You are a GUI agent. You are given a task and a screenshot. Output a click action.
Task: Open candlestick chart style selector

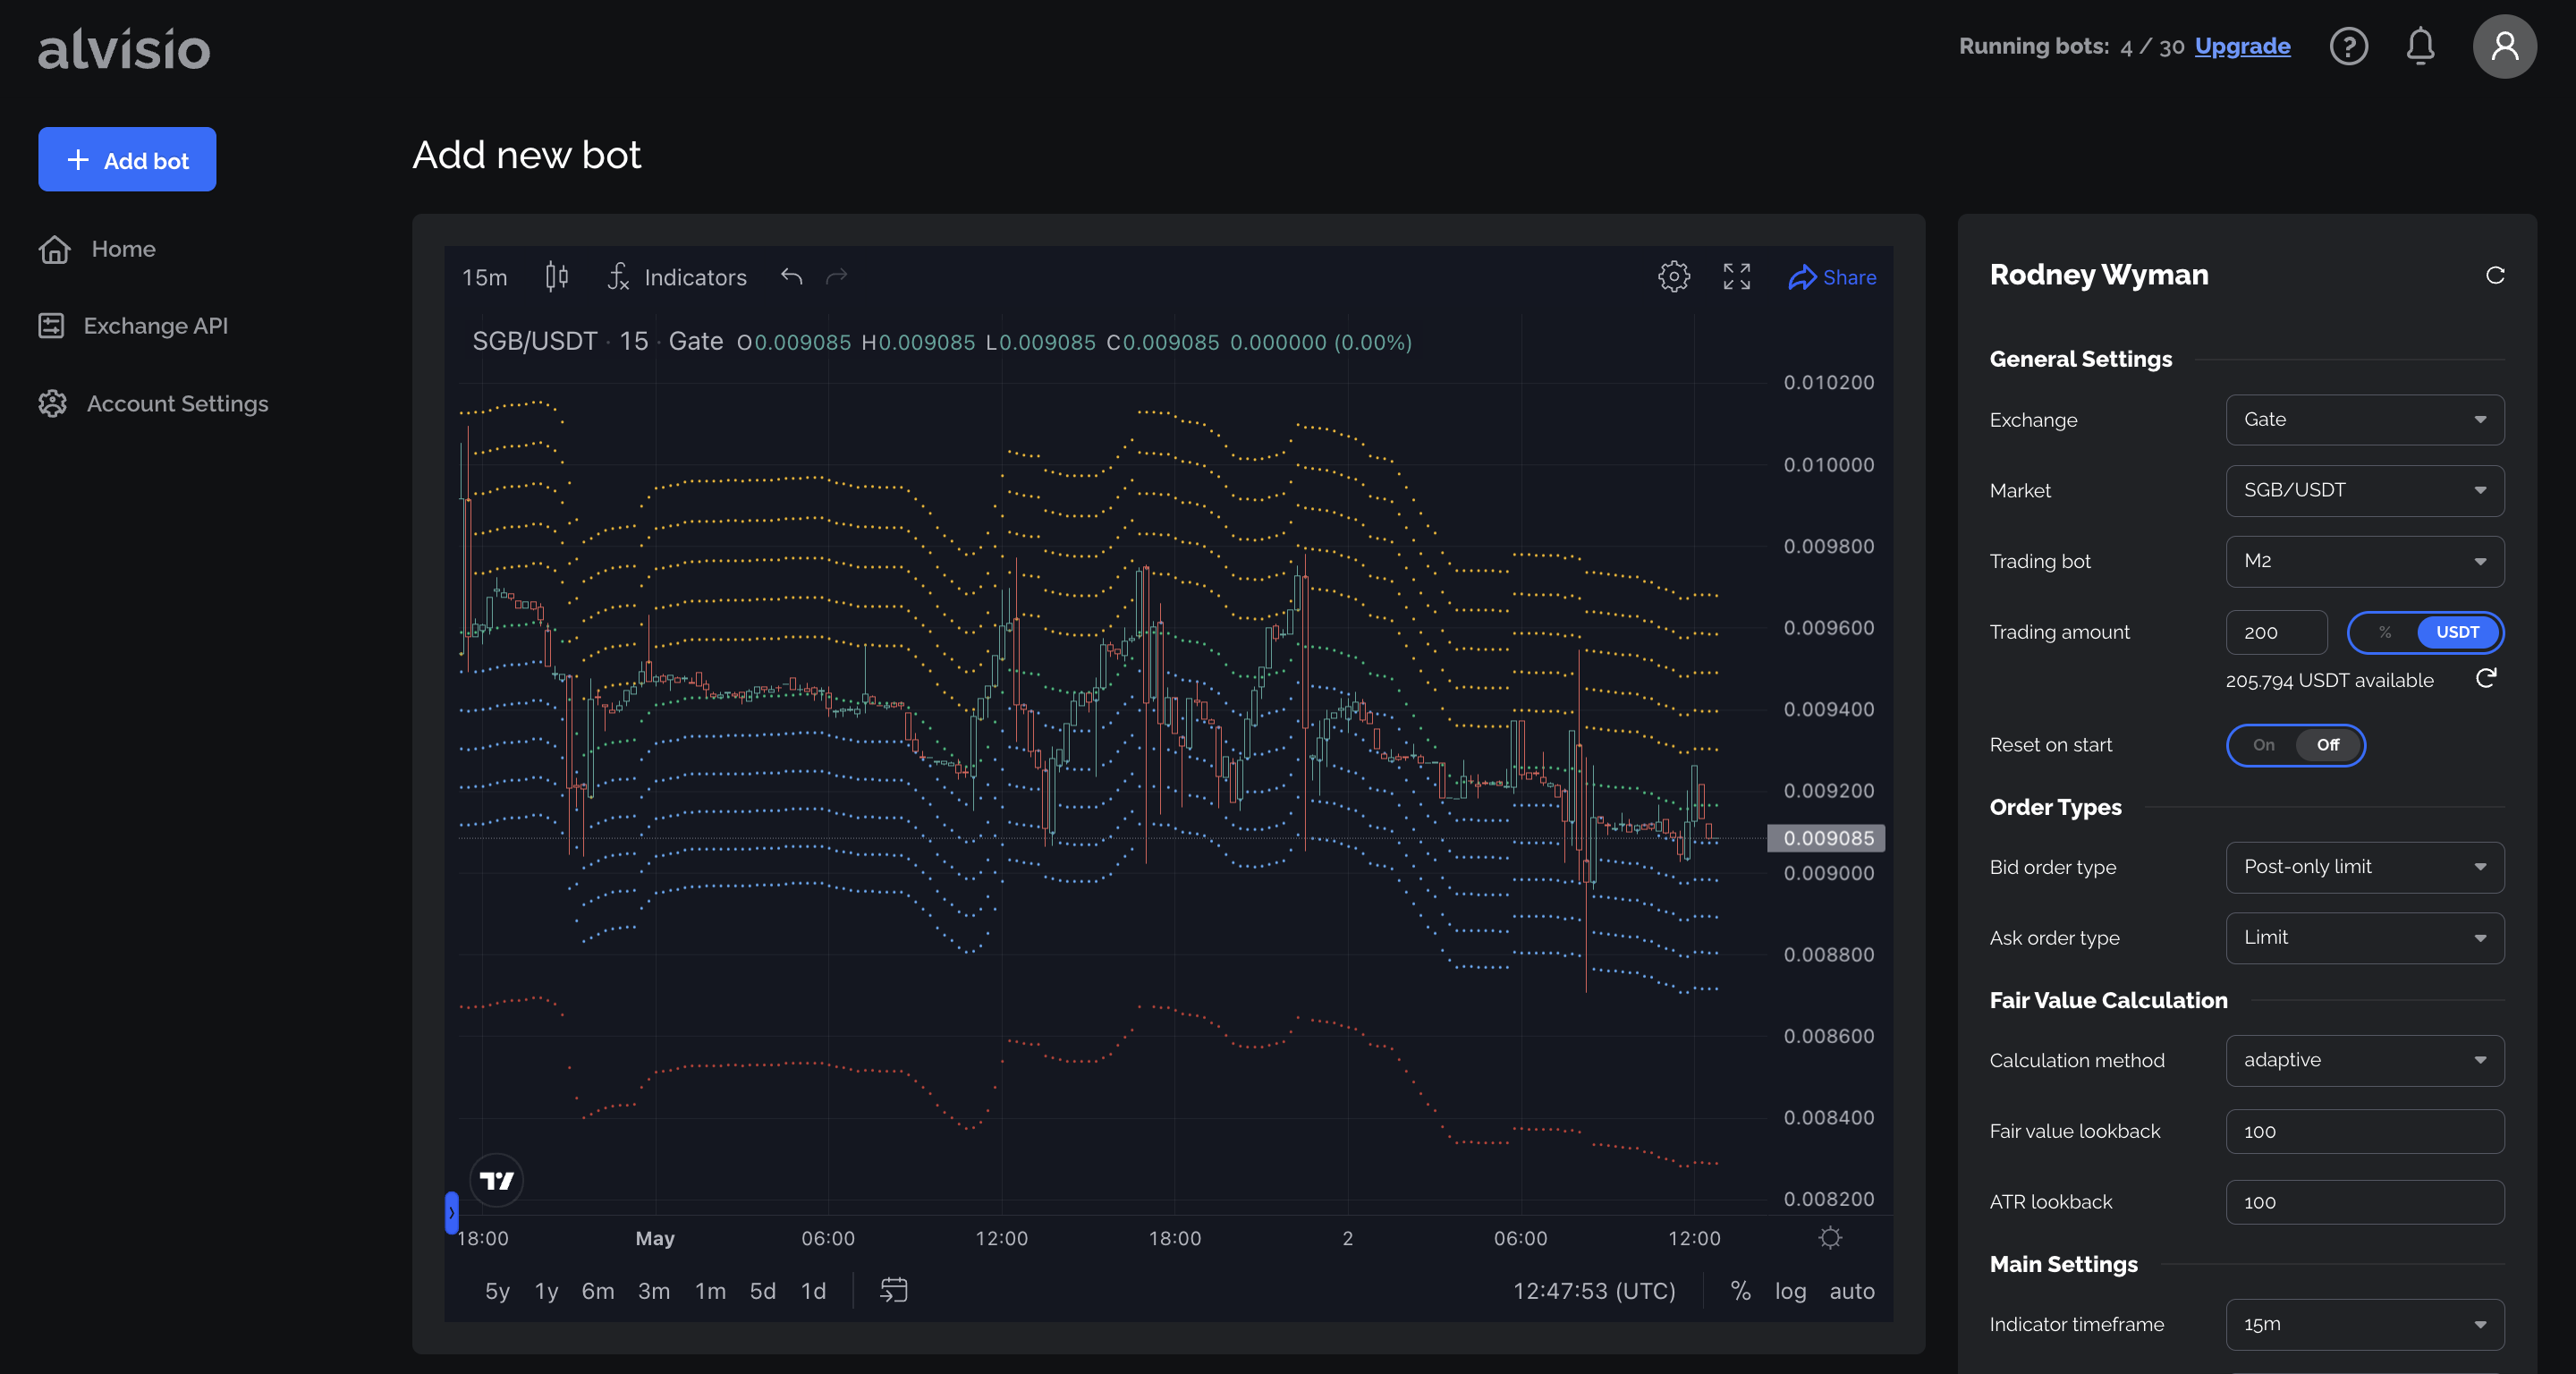coord(557,276)
